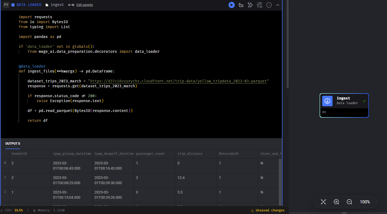Open the chart icon in the block header
This screenshot has width=387, height=214.
[241, 5]
